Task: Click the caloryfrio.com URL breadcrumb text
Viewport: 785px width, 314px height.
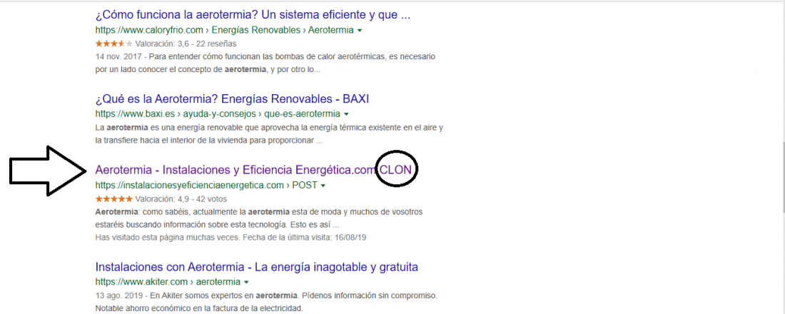Action: (x=224, y=30)
